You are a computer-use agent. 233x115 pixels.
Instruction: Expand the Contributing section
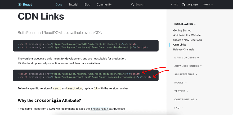(x=186, y=99)
